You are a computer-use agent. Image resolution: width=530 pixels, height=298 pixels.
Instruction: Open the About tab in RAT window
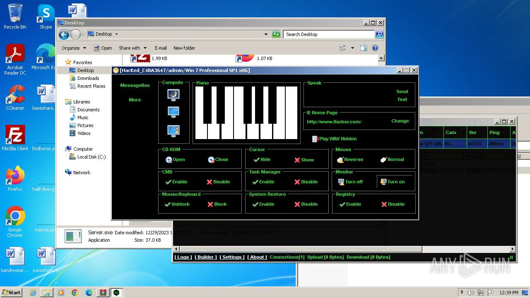(257, 257)
